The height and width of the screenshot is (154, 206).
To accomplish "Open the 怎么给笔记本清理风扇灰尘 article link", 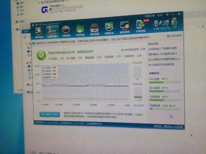I will 164,59.
